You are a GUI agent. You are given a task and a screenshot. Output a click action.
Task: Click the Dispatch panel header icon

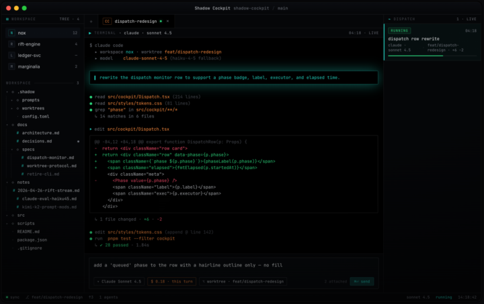tap(389, 19)
